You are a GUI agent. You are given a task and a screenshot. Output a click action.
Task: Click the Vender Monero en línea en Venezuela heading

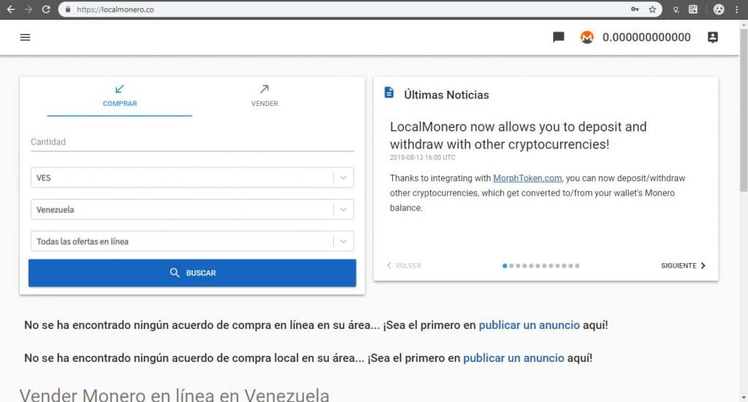pos(174,395)
